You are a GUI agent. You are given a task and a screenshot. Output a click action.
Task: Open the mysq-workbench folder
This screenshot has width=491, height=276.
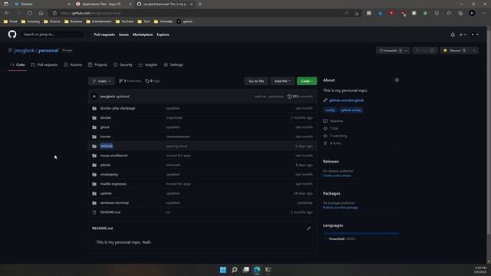[x=114, y=156]
